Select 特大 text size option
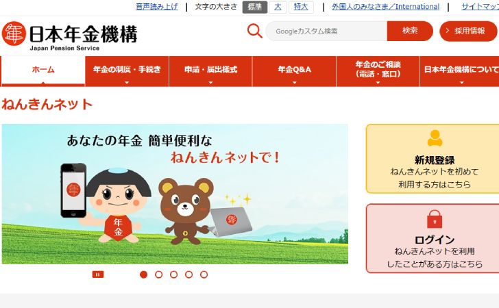The image size is (499, 308). pyautogui.click(x=301, y=7)
